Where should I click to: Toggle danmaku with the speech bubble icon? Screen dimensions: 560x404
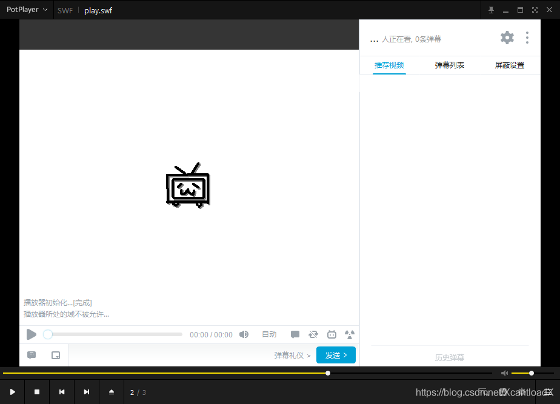pyautogui.click(x=295, y=334)
